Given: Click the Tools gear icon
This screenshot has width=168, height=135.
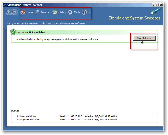Looking at the screenshot, I should 70,12.
